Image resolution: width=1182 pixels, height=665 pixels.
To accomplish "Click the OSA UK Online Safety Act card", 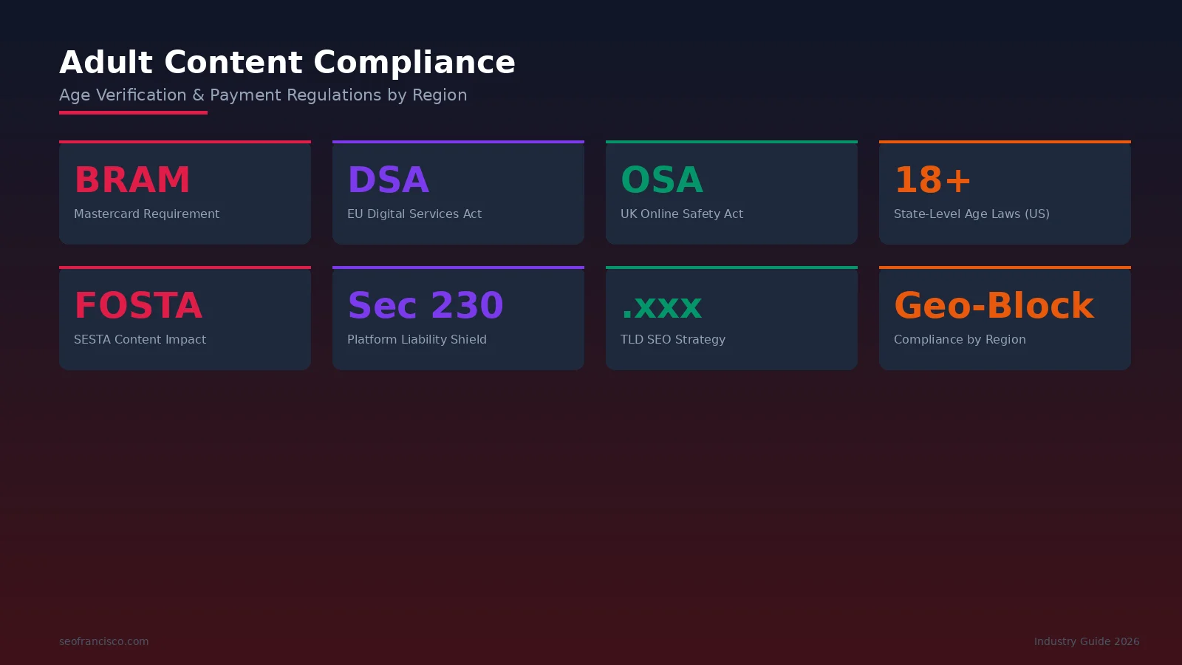I will coord(731,192).
